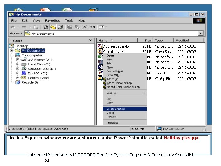This screenshot has height=166, width=221.
Task: Expand the Zip 100 (E:) node
Action: [18, 73]
